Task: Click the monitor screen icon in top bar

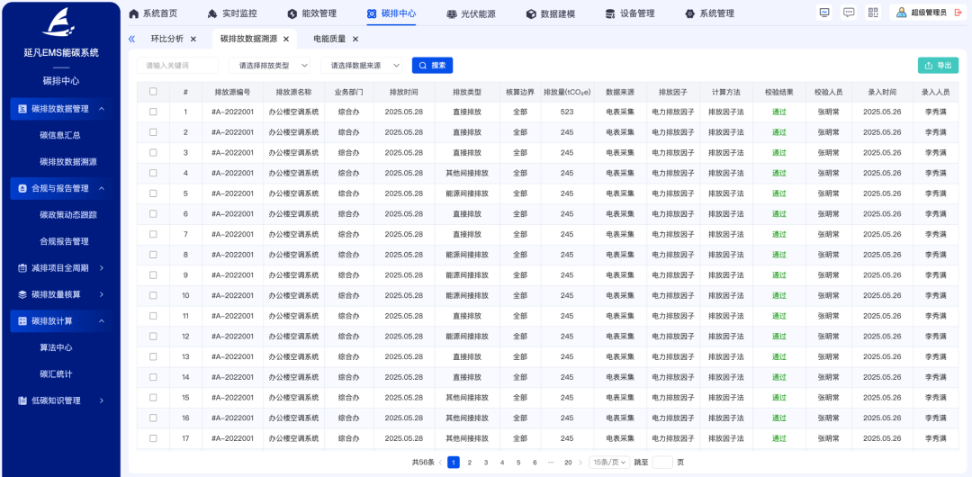Action: coord(824,13)
